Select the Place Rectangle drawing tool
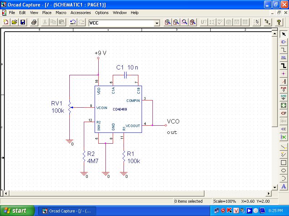289x216 pixels. [x=284, y=162]
